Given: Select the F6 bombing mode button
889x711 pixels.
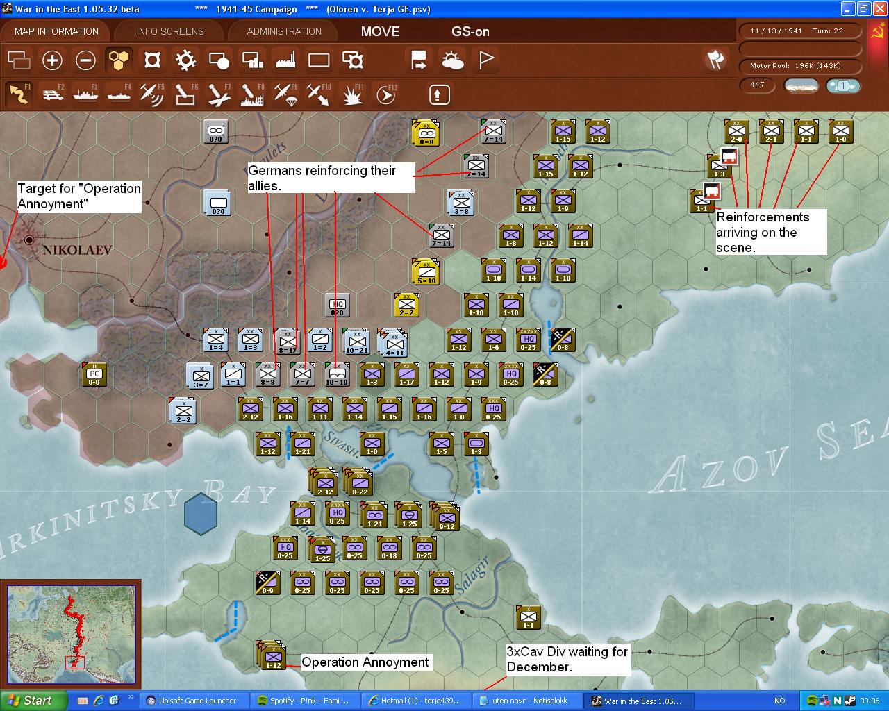Looking at the screenshot, I should [185, 94].
